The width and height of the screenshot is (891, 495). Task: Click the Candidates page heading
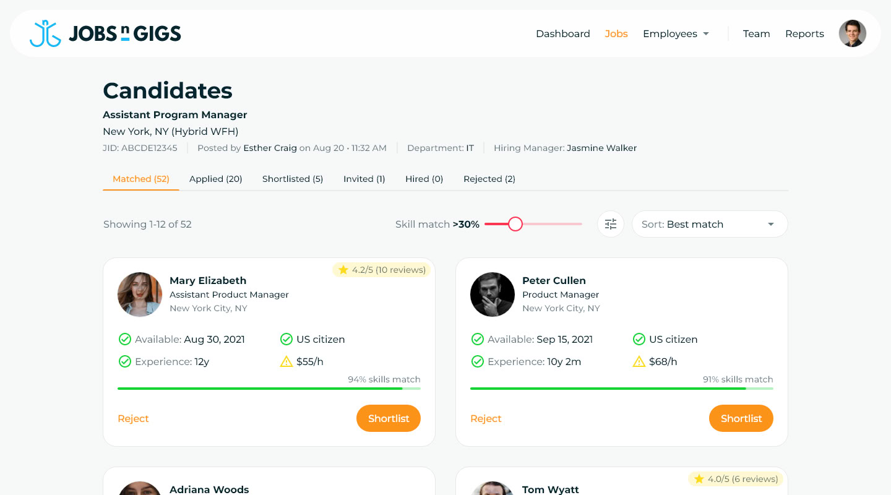pyautogui.click(x=168, y=91)
